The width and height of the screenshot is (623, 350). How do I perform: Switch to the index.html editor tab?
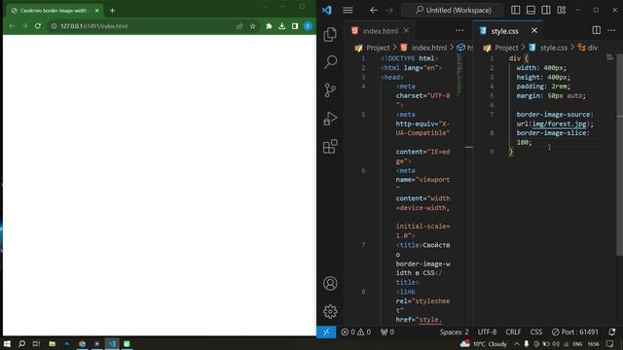pyautogui.click(x=380, y=31)
